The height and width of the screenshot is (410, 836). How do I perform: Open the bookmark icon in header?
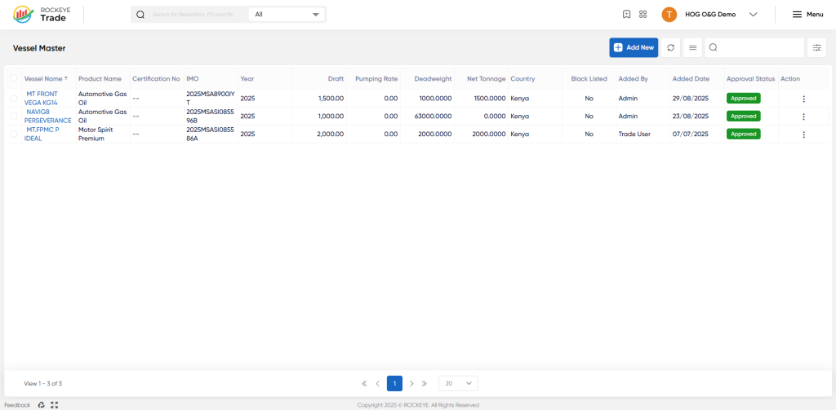[627, 15]
